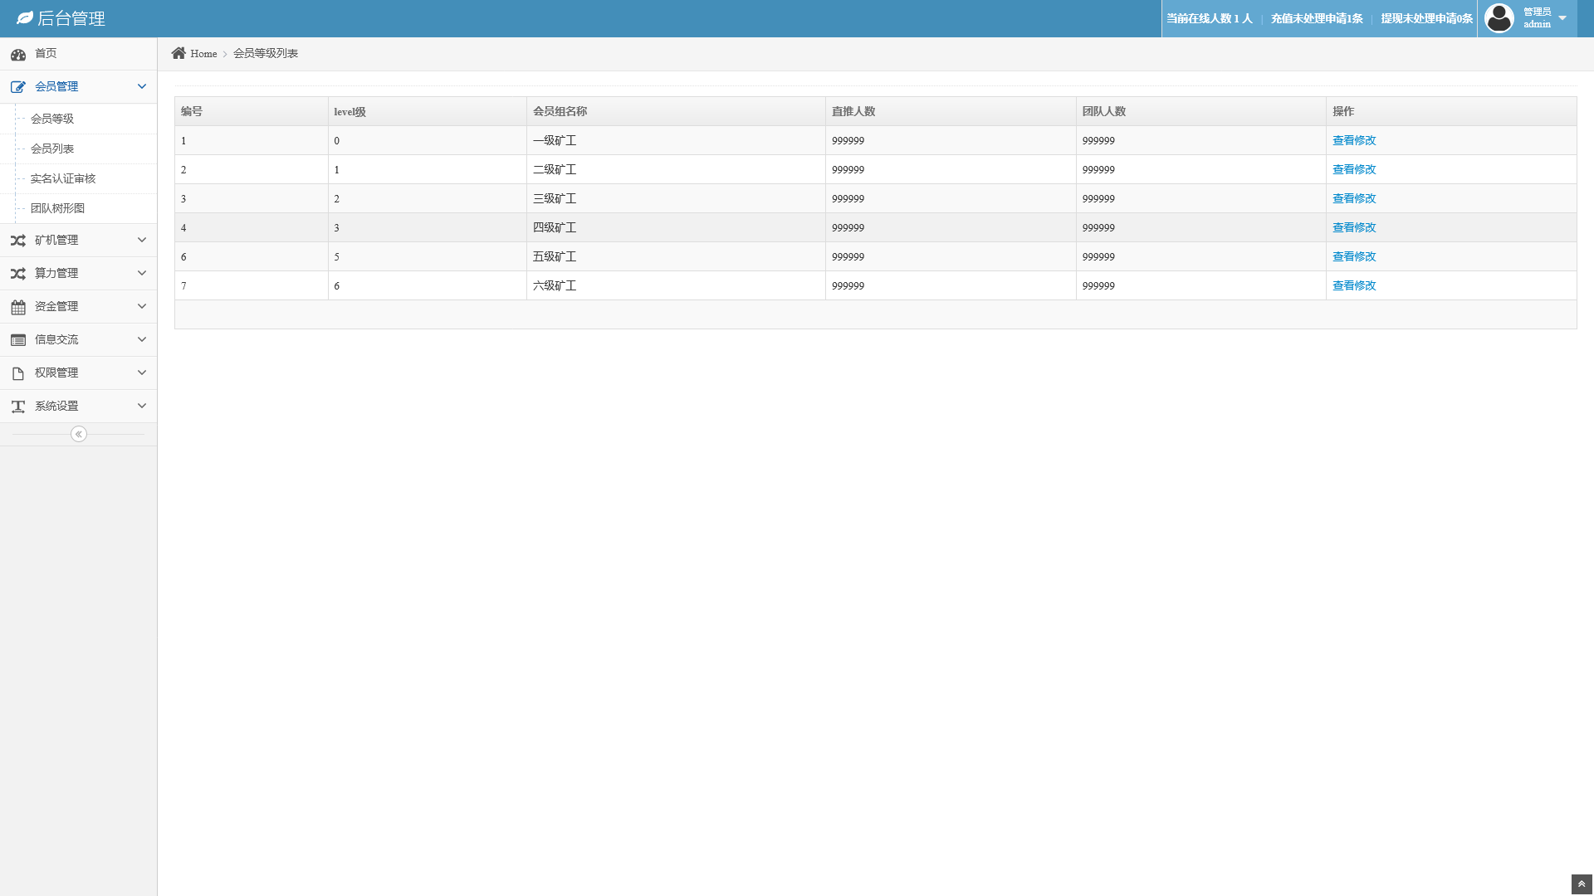Click the edit icon beside 会员管理
This screenshot has width=1594, height=896.
click(x=18, y=87)
